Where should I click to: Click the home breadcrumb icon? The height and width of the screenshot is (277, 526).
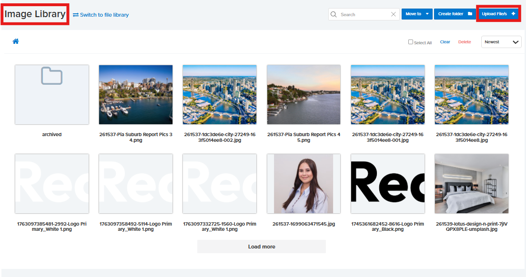(16, 41)
